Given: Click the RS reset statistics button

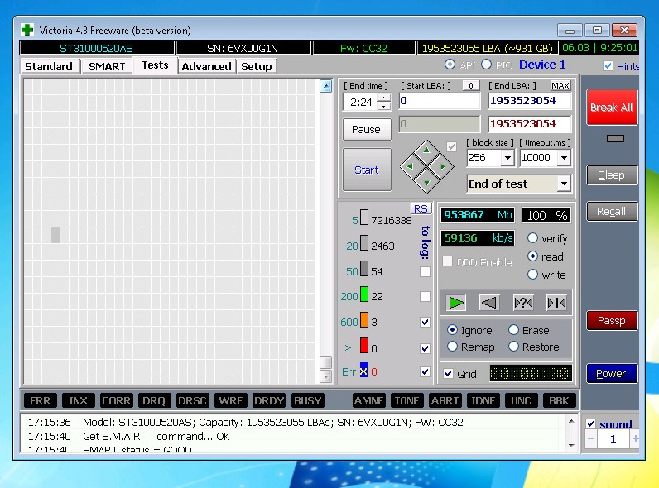Looking at the screenshot, I should (x=421, y=208).
